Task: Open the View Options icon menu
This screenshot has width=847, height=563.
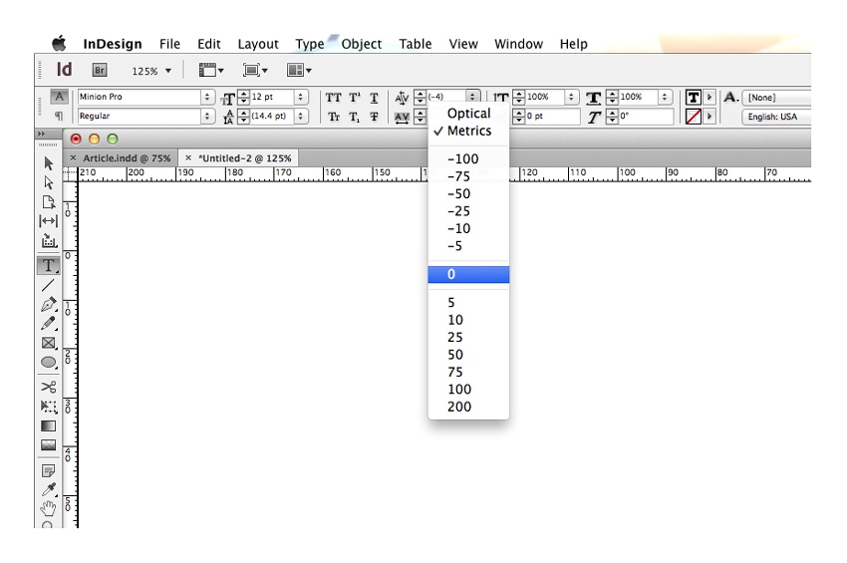Action: (210, 70)
